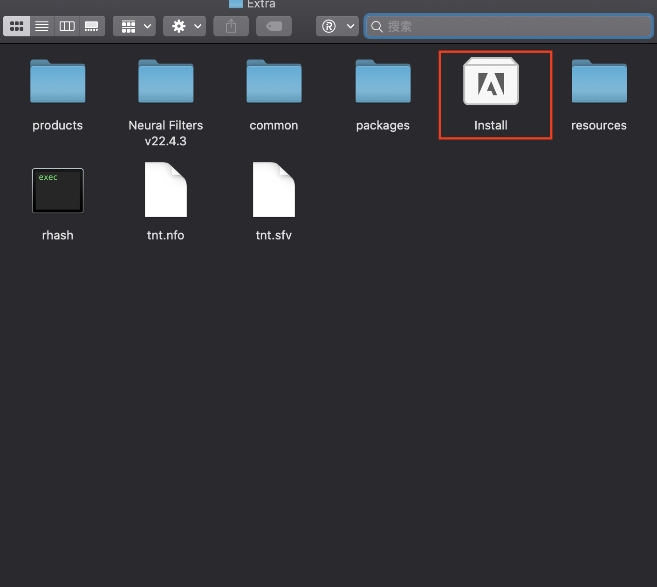Click the 'products' file name label

pos(58,126)
